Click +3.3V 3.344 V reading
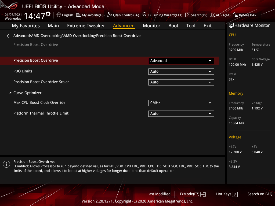Viewport: 275px width, 206px height. pos(234,167)
